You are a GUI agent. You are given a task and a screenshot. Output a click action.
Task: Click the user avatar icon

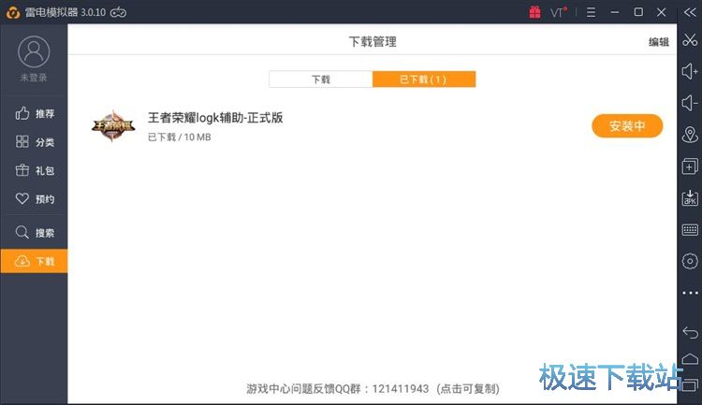click(34, 52)
